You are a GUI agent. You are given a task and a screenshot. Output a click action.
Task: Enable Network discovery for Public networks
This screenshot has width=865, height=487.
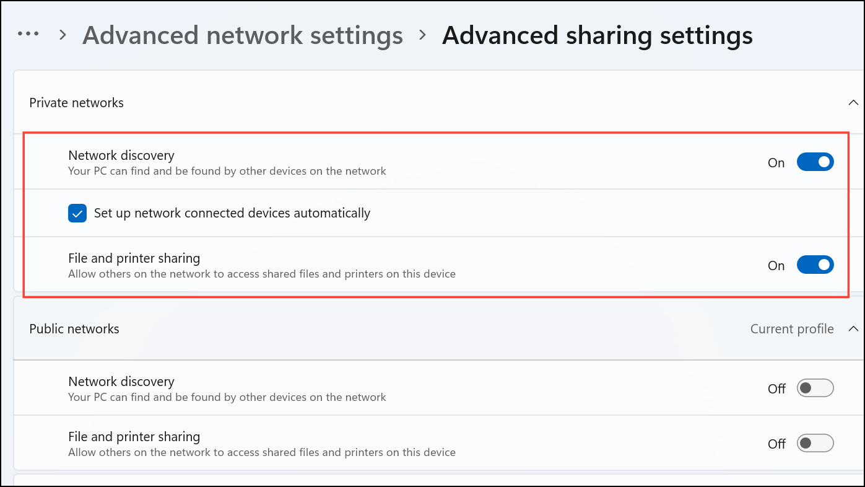coord(815,388)
